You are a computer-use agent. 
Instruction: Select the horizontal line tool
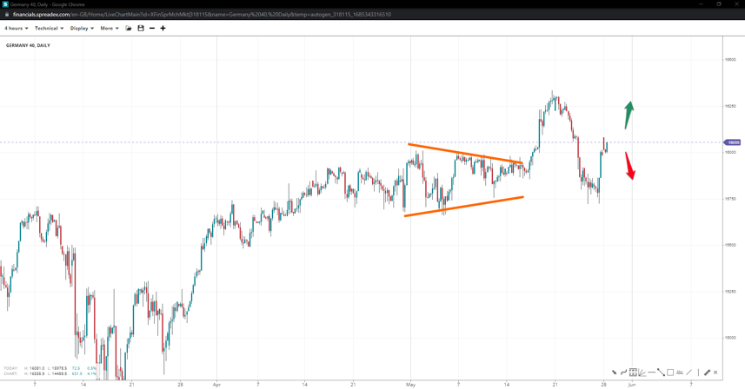coord(651,373)
